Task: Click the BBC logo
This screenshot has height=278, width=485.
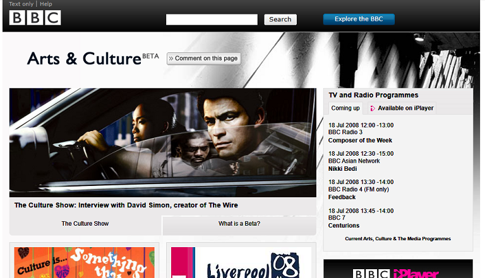Action: pyautogui.click(x=35, y=18)
